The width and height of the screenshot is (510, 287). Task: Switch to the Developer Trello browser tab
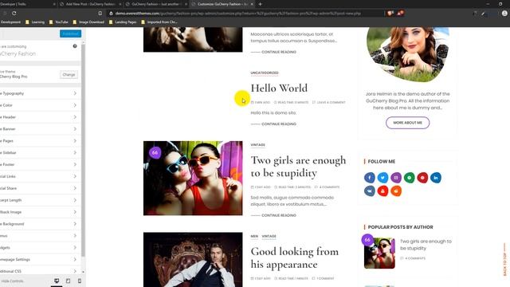point(28,4)
